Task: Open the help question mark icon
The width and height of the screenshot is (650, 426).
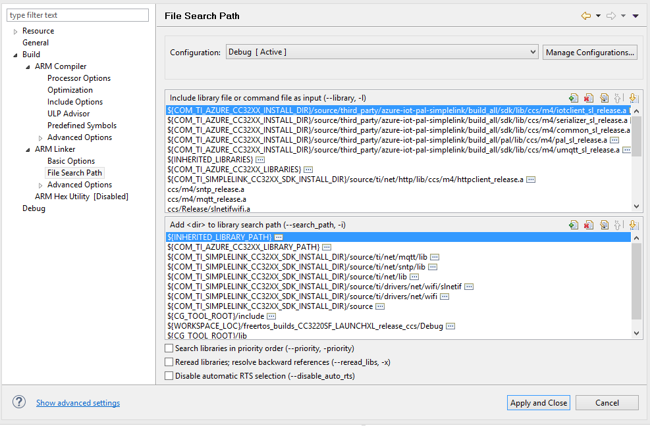Action: [19, 402]
